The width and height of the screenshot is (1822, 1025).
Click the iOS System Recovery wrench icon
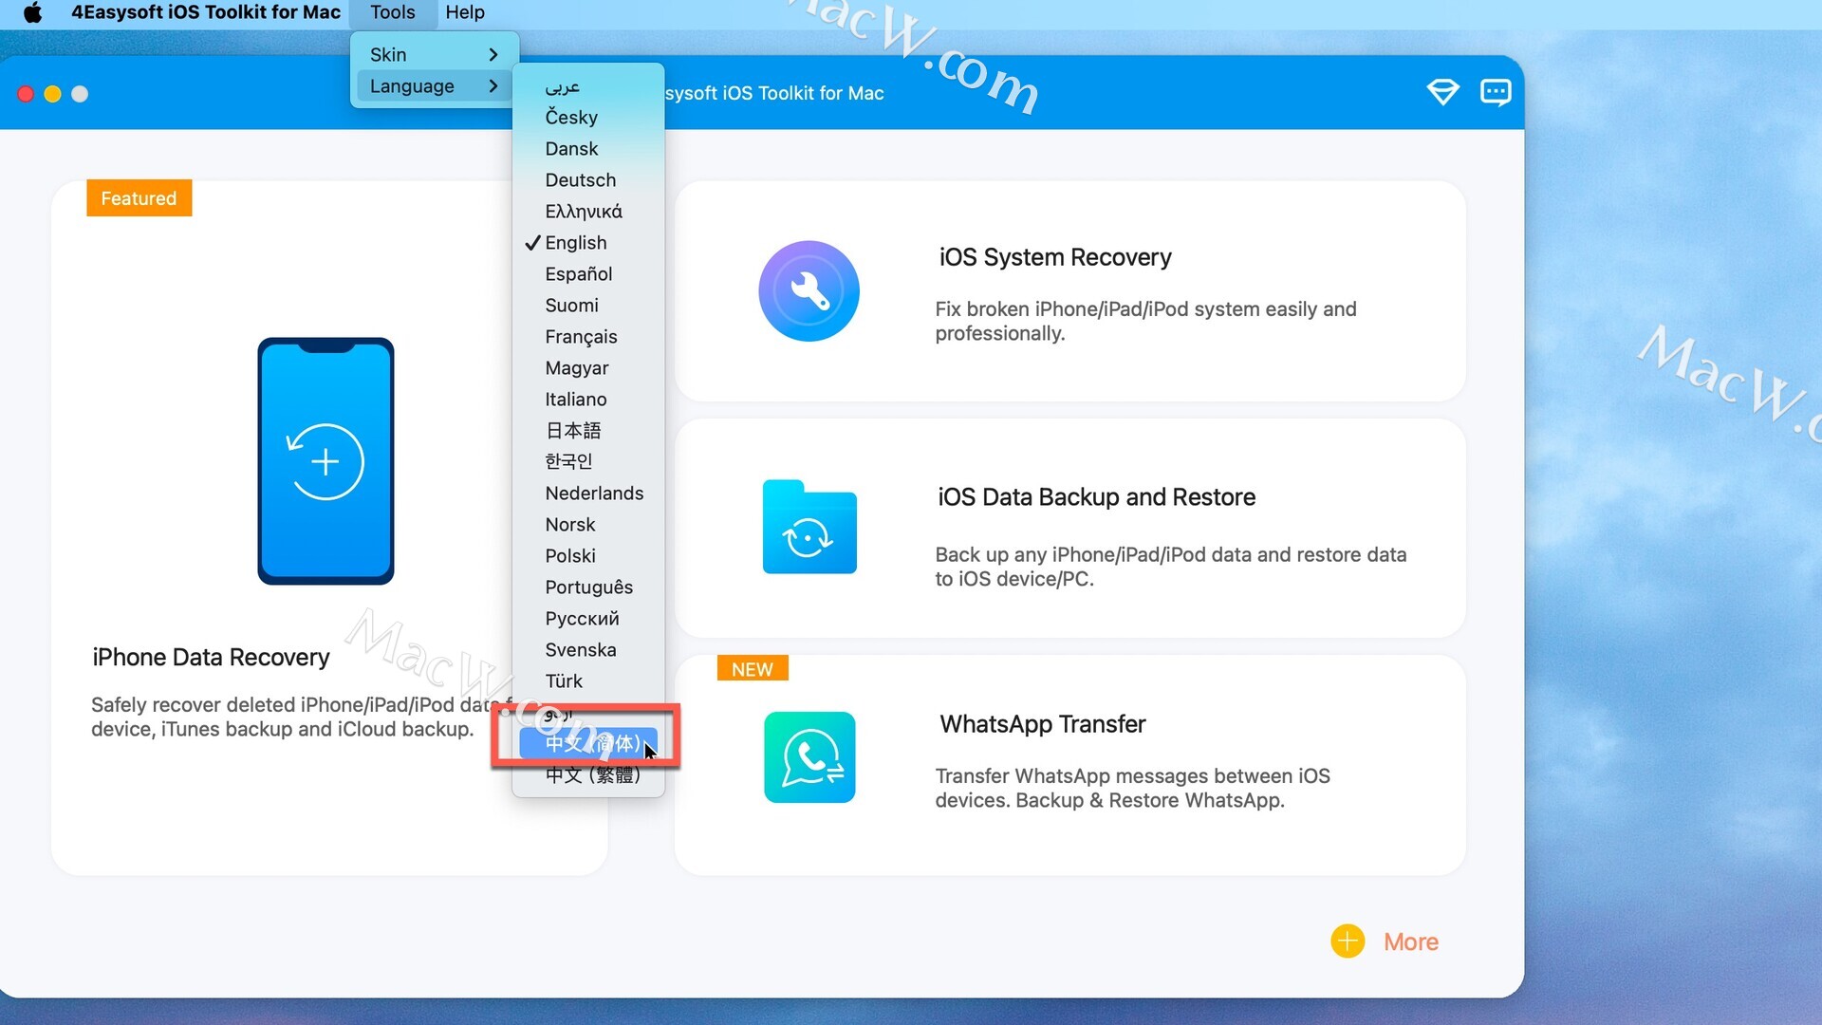click(809, 290)
